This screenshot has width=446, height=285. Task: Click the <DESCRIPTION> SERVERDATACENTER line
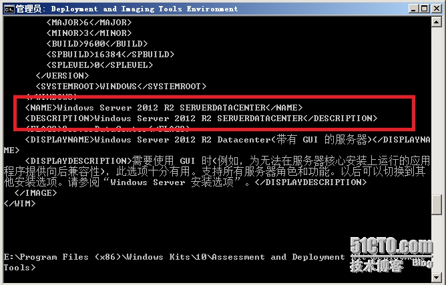pos(201,119)
